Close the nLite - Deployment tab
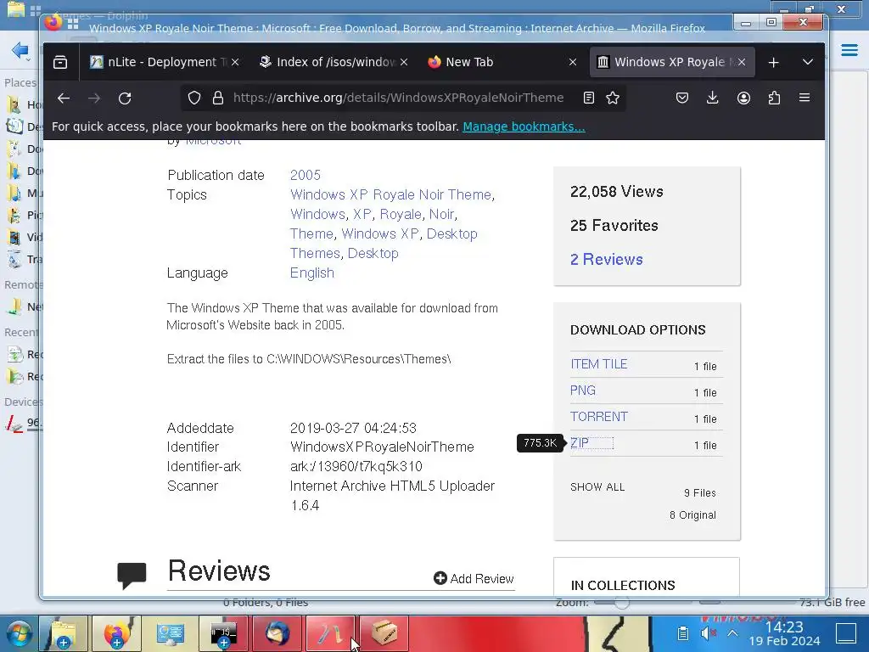Viewport: 869px width, 652px height. tap(235, 62)
